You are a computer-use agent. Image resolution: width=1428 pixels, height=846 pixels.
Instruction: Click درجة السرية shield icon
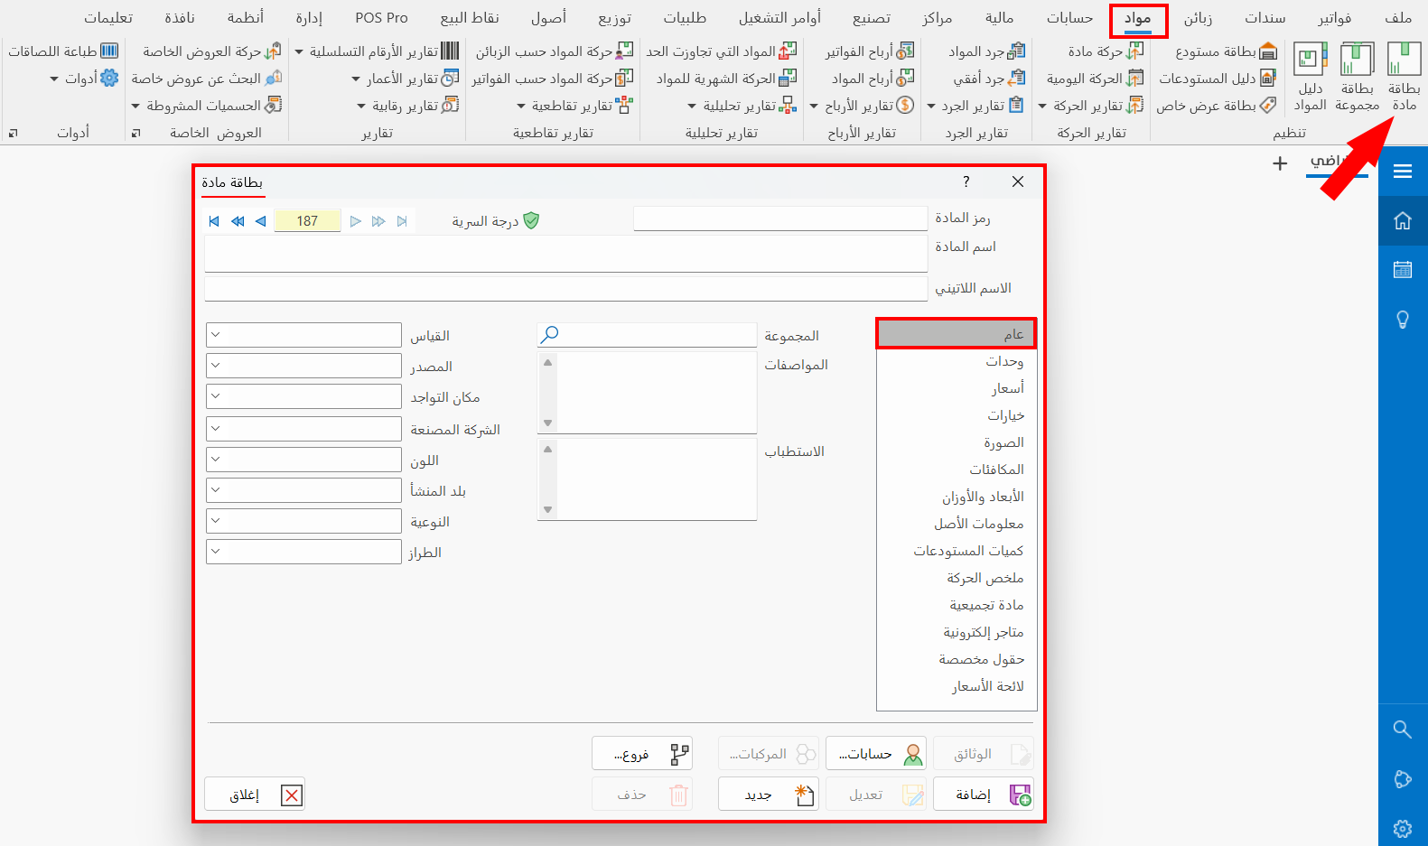point(531,220)
